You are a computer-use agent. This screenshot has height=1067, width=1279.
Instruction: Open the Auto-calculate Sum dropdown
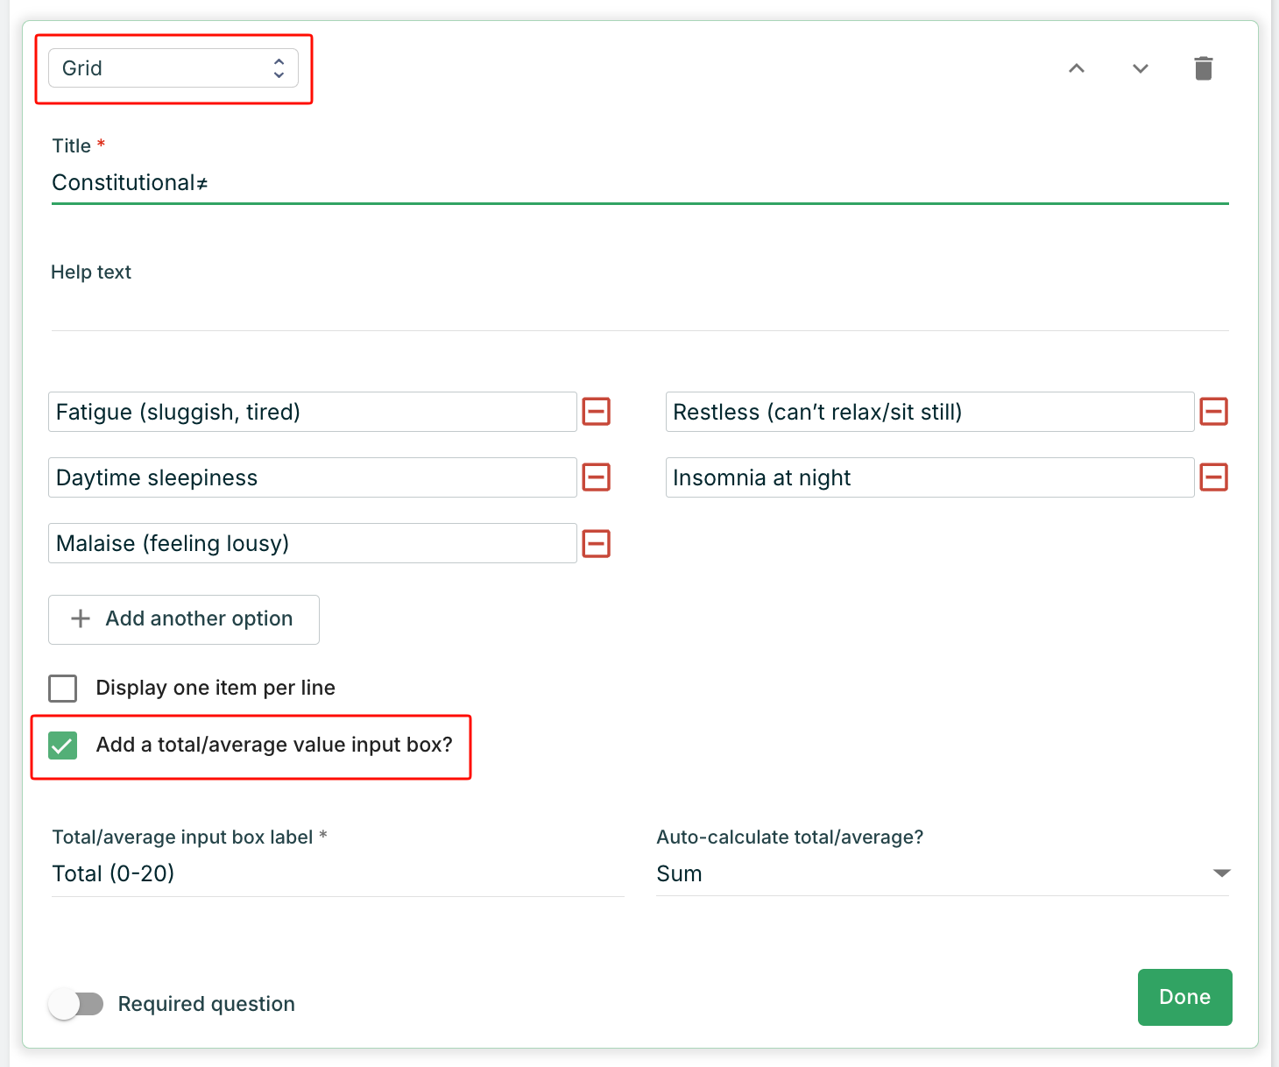point(943,873)
